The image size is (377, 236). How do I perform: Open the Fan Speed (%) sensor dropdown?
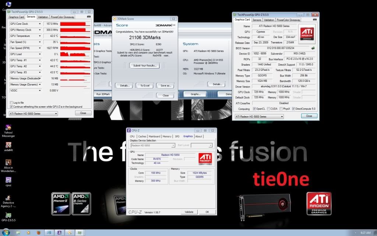click(40, 42)
